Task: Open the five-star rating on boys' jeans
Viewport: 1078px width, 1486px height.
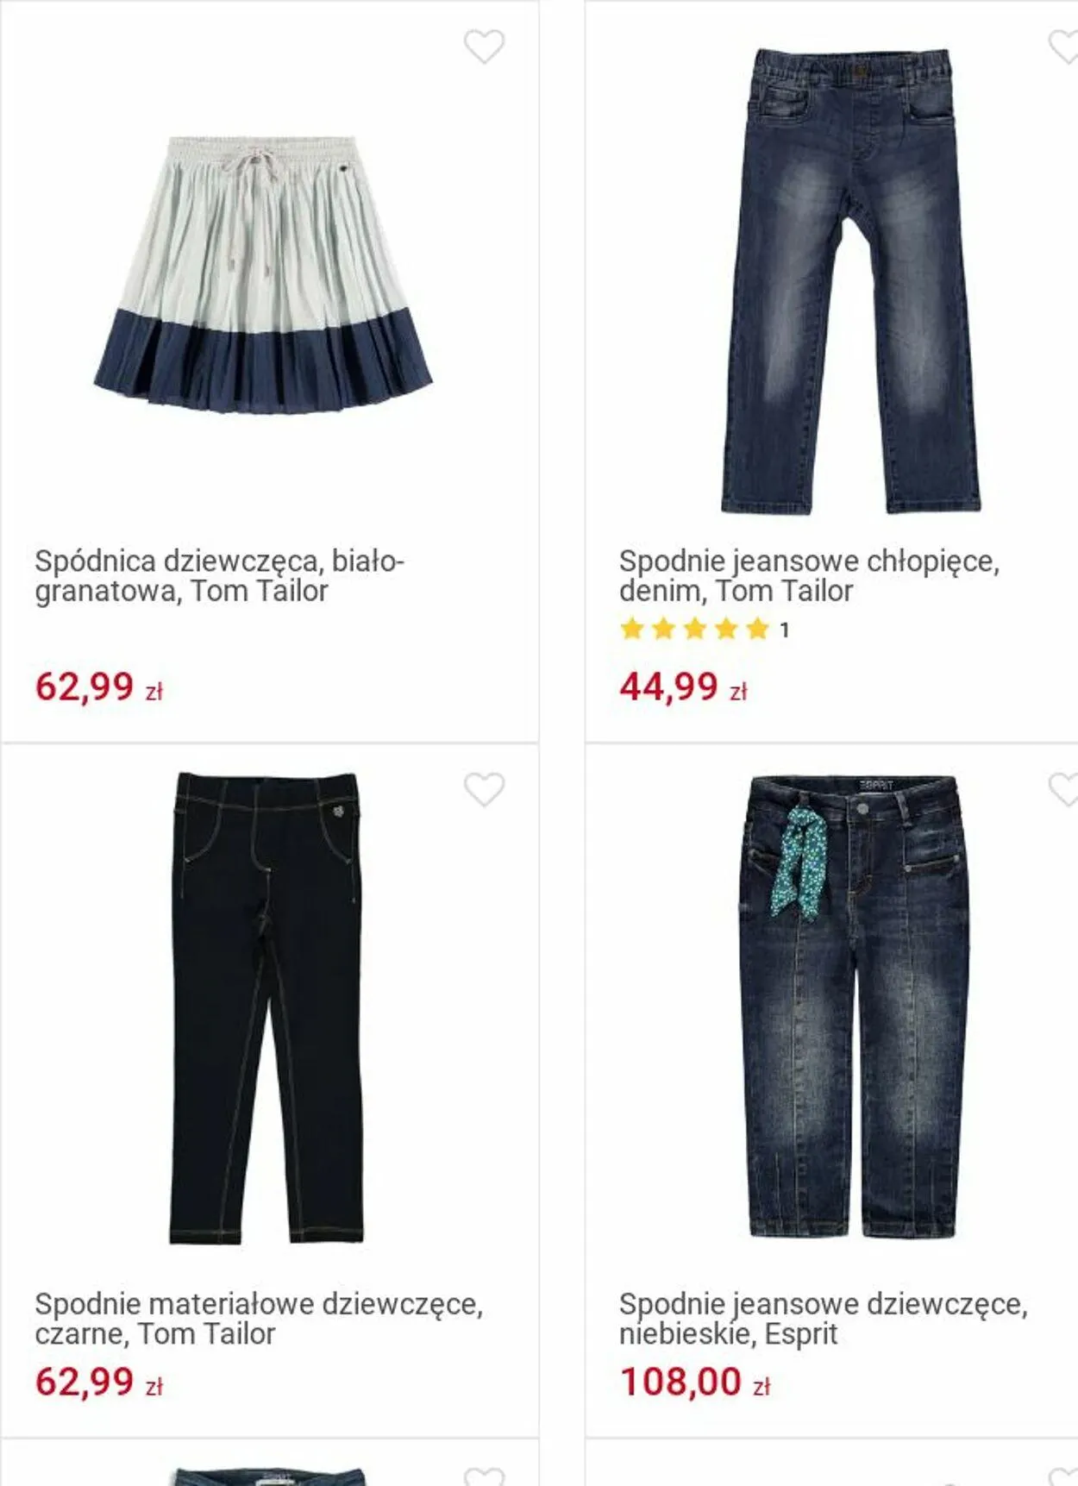Action: [x=694, y=629]
